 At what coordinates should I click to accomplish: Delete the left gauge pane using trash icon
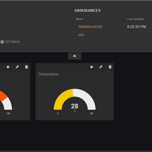tap(26, 67)
